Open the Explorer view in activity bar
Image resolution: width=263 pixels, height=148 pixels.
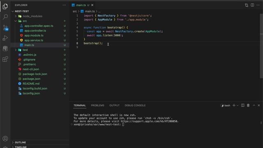(5, 7)
